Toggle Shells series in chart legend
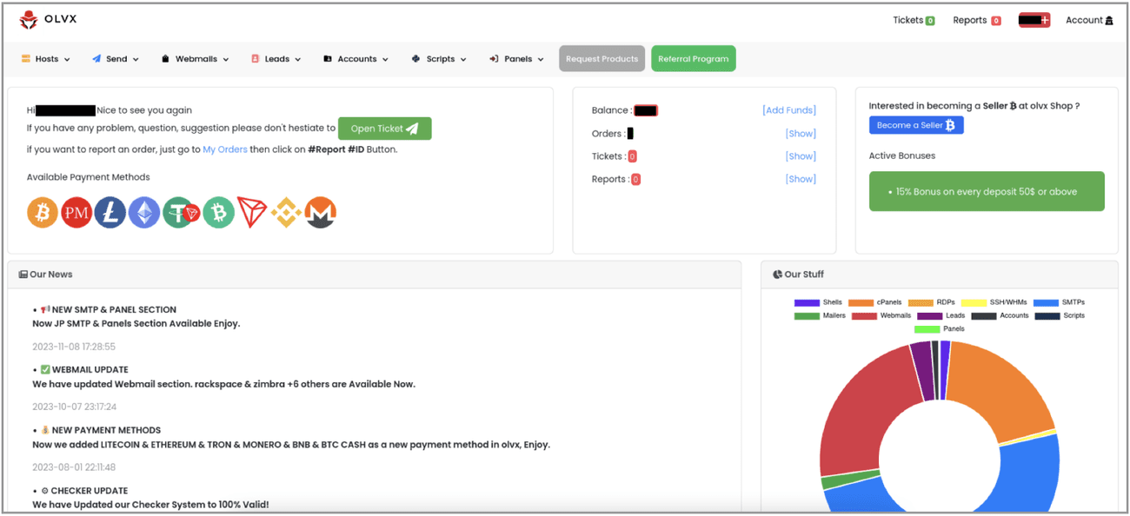 point(819,302)
